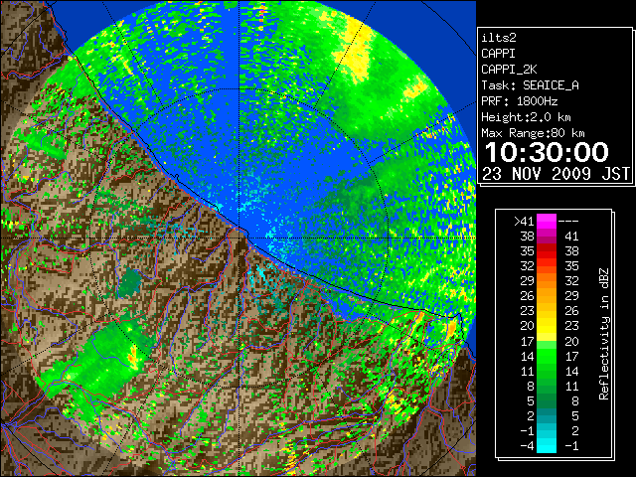Click the 'Height:2.0 km' line
Screen dimensions: 636x477
point(526,117)
